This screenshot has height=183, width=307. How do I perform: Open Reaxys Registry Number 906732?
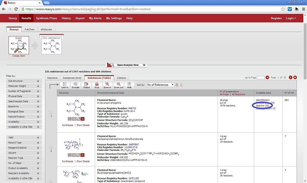coord(132,108)
